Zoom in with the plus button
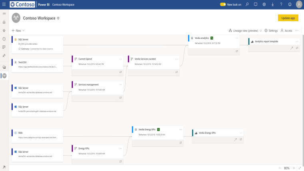Image resolution: width=304 pixels, height=171 pixels. [x=294, y=168]
